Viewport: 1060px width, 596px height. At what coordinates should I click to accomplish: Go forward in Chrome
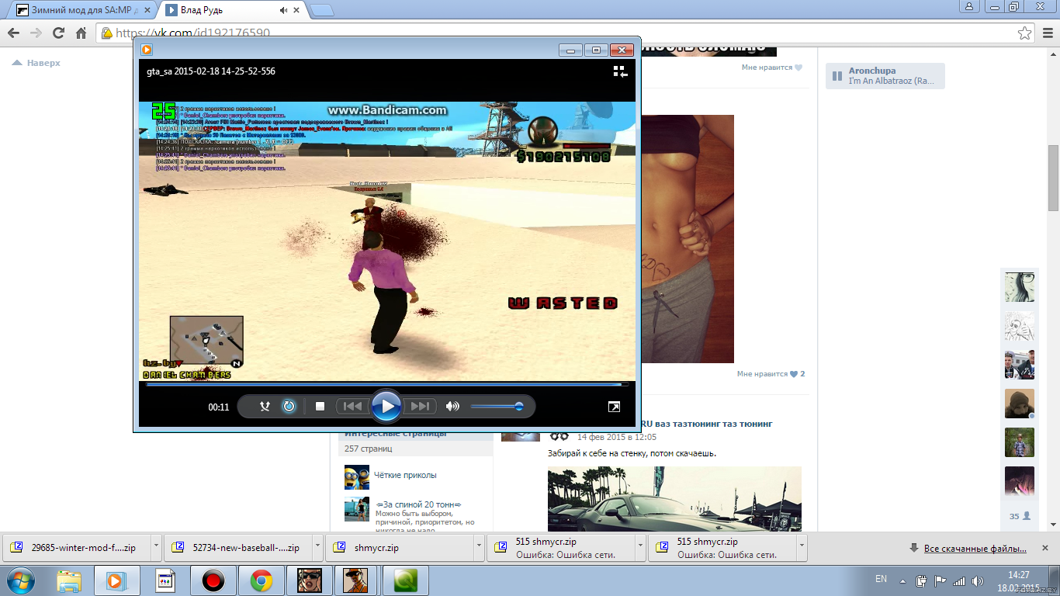[x=36, y=33]
